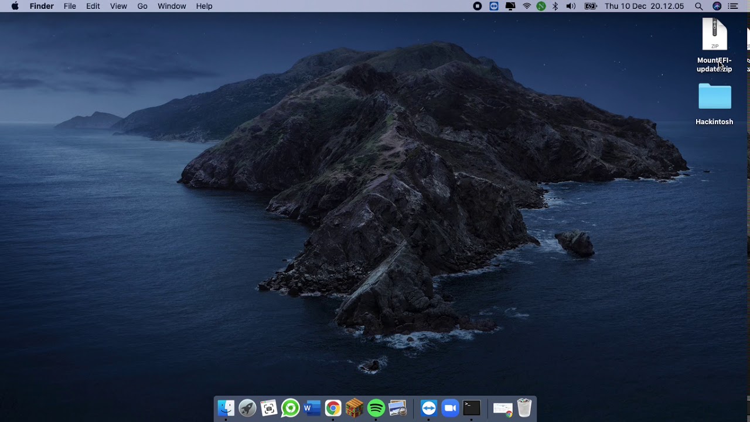Click the date and time clock
This screenshot has height=422, width=750.
644,6
